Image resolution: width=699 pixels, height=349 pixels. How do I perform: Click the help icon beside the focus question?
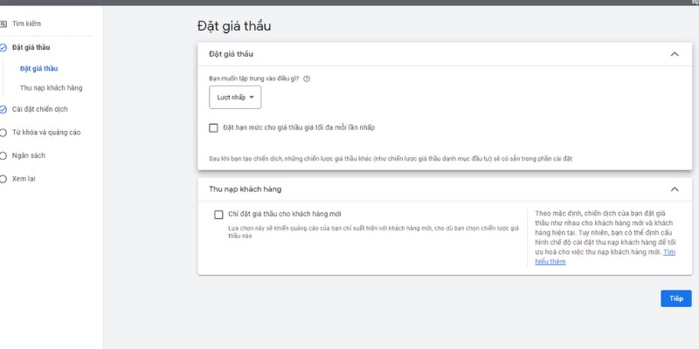(307, 79)
